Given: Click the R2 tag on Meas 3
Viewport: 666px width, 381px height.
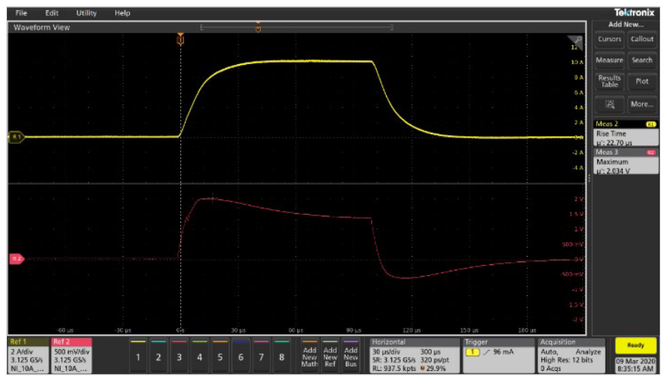Looking at the screenshot, I should [651, 152].
